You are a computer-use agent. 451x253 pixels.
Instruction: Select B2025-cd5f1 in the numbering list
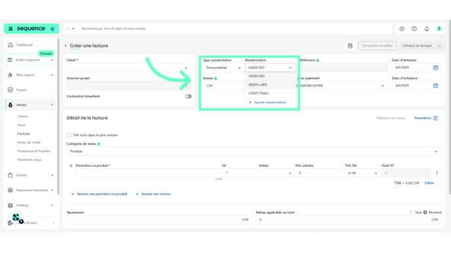(x=270, y=85)
